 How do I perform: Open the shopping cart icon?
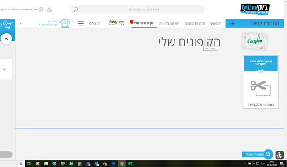pyautogui.click(x=8, y=25)
